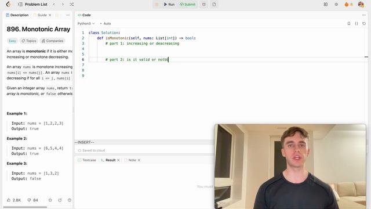Click the 'Saved to cloud' status text
This screenshot has height=209, width=371.
[92, 150]
